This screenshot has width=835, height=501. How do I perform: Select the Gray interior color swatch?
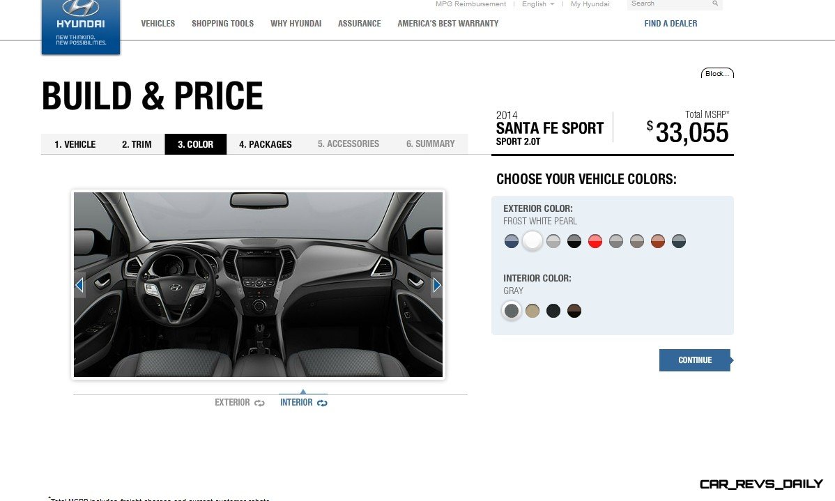511,311
